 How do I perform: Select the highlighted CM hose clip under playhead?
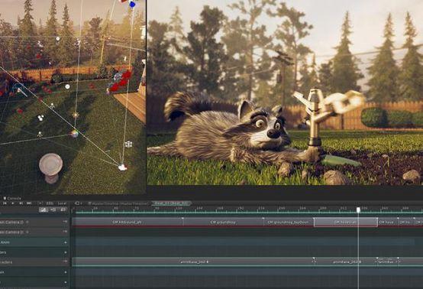[346, 222]
